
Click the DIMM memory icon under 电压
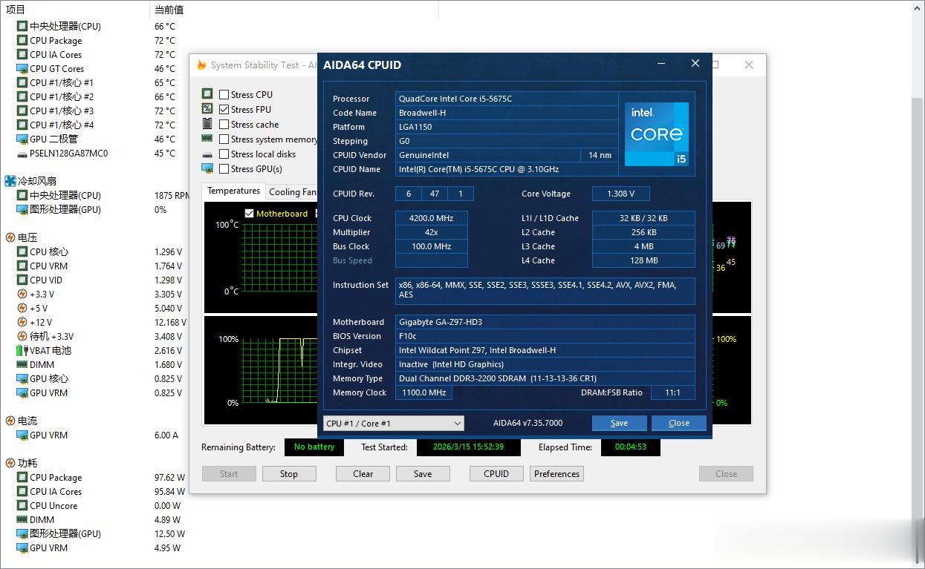pos(22,364)
